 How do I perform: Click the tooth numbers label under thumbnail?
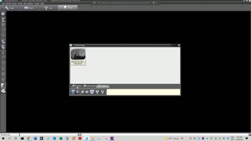point(78,62)
